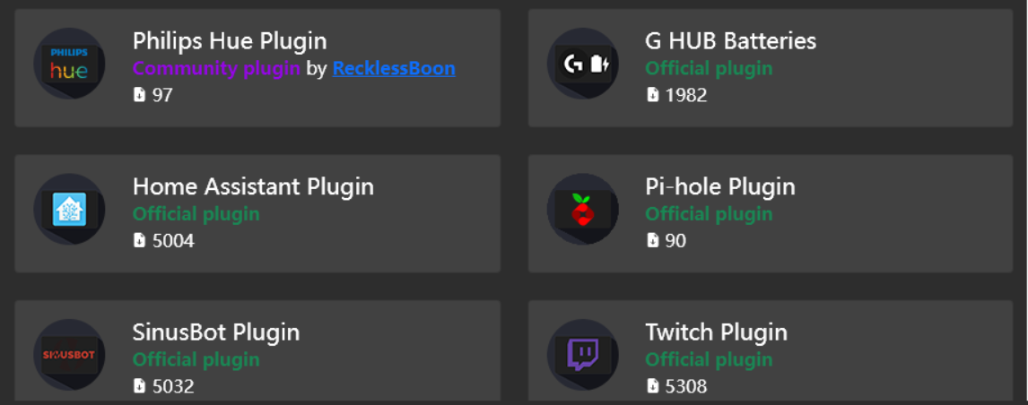The width and height of the screenshot is (1028, 405).
Task: Open the Twitch Plugin title
Action: [x=716, y=332]
